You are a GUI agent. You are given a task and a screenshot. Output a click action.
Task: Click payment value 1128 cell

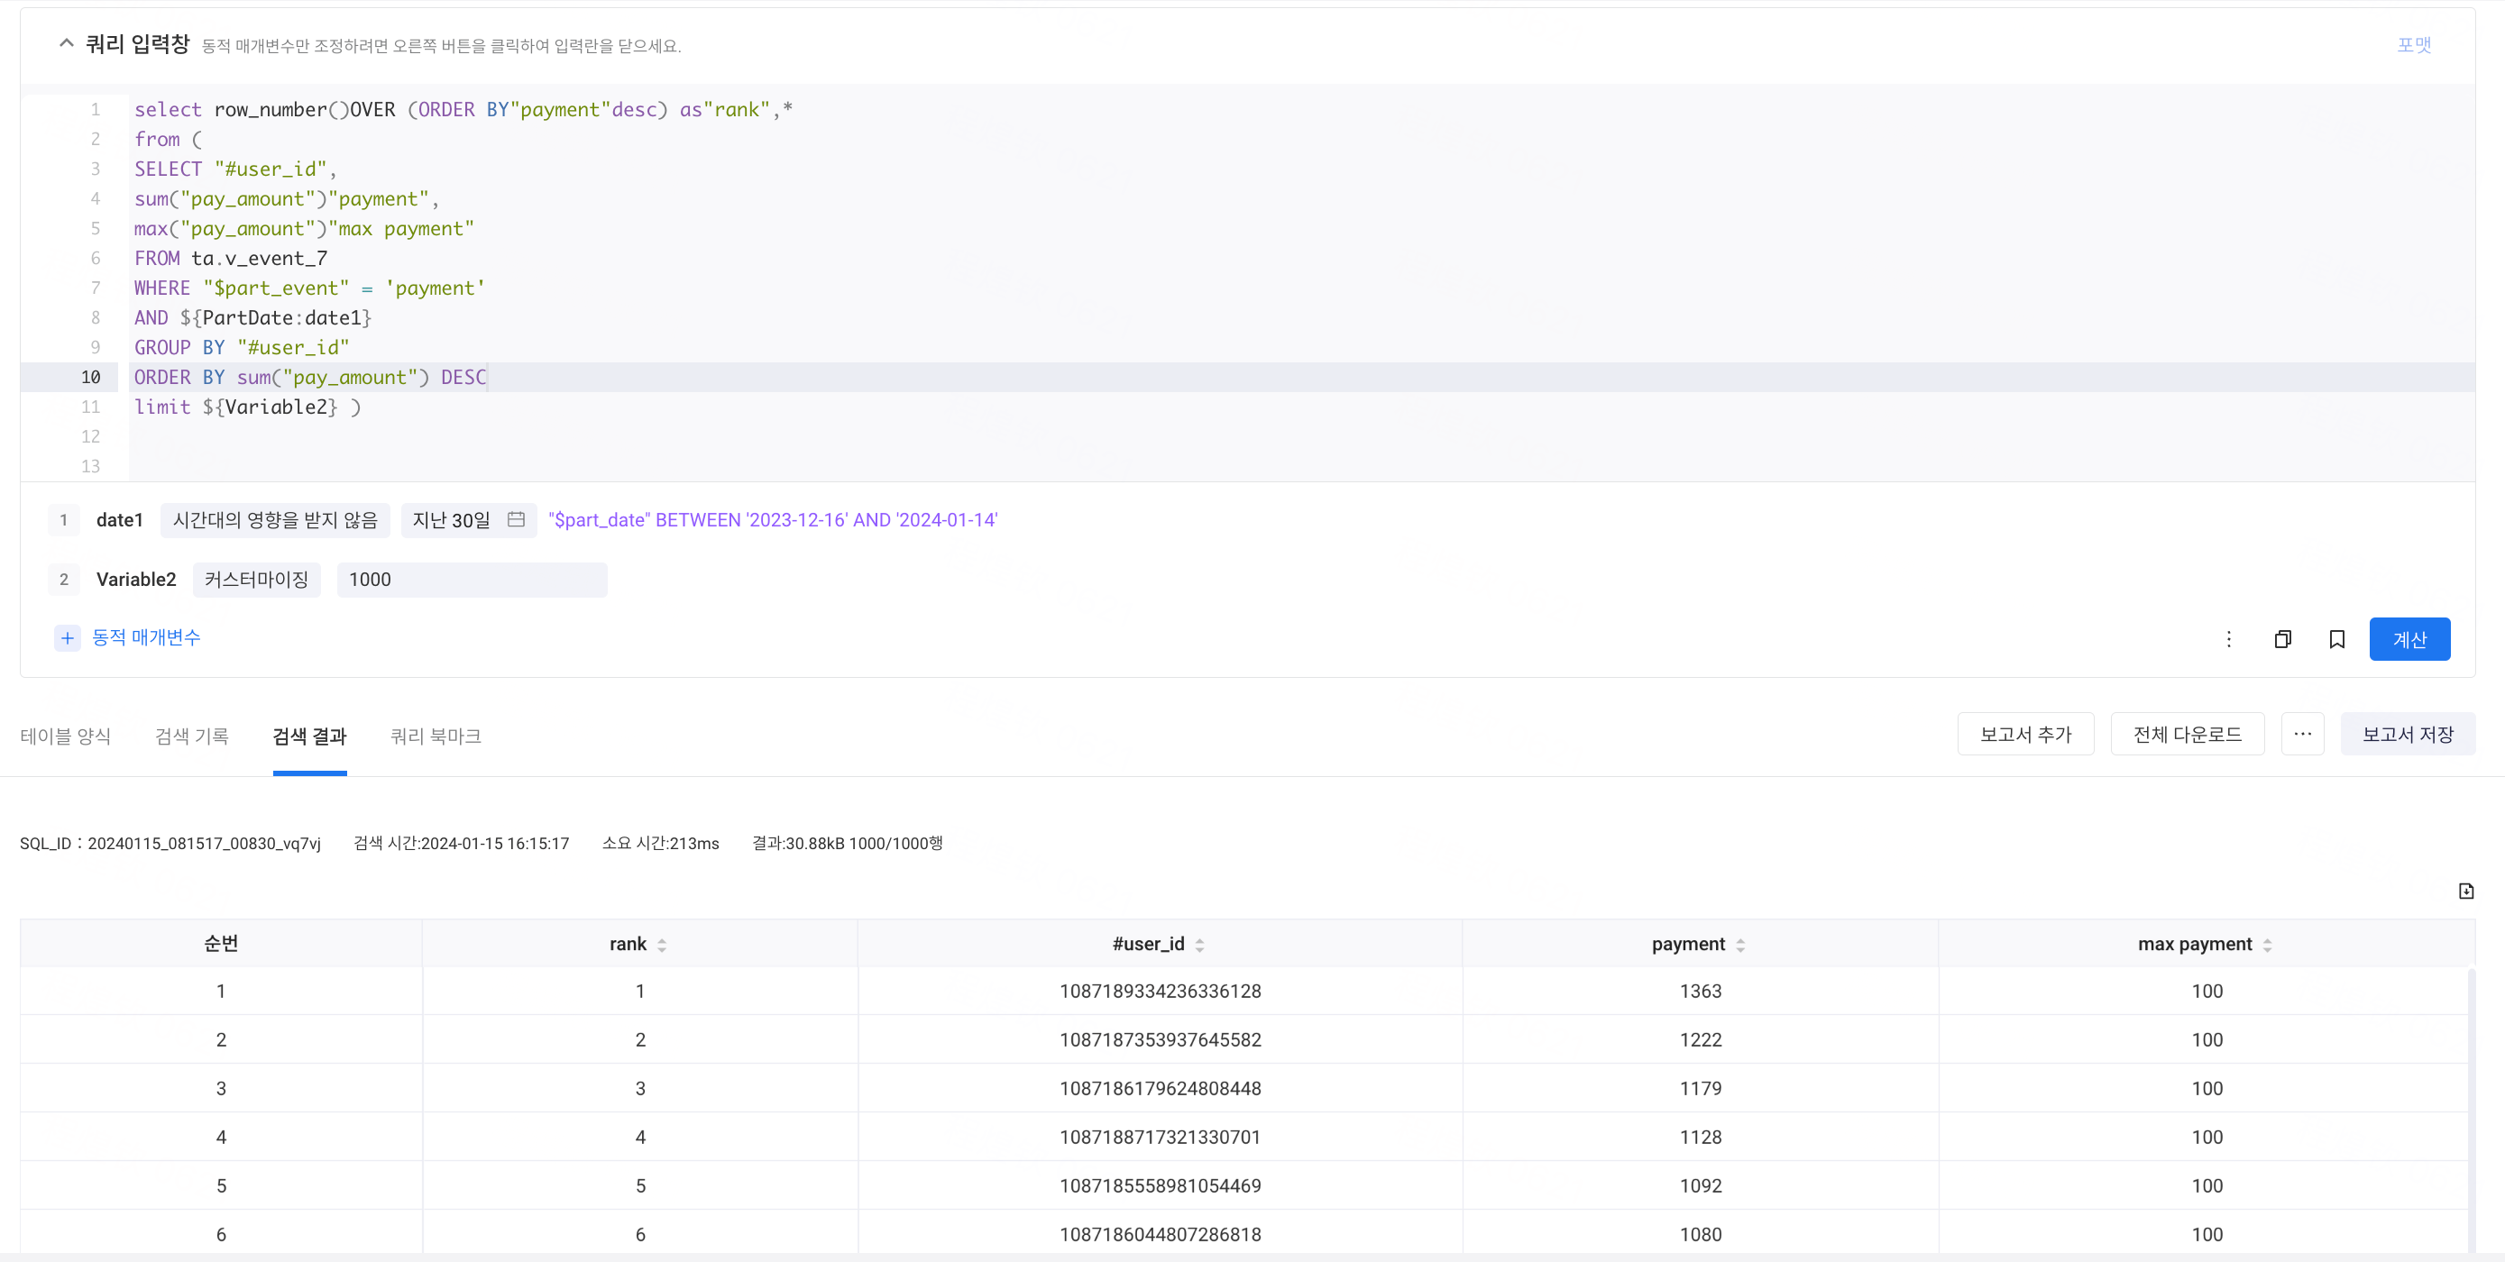(x=1701, y=1137)
